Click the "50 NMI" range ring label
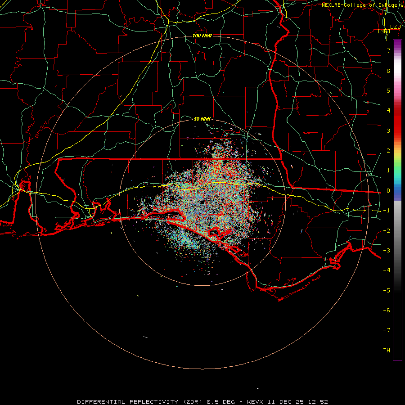This screenshot has width=405, height=405. [x=202, y=119]
